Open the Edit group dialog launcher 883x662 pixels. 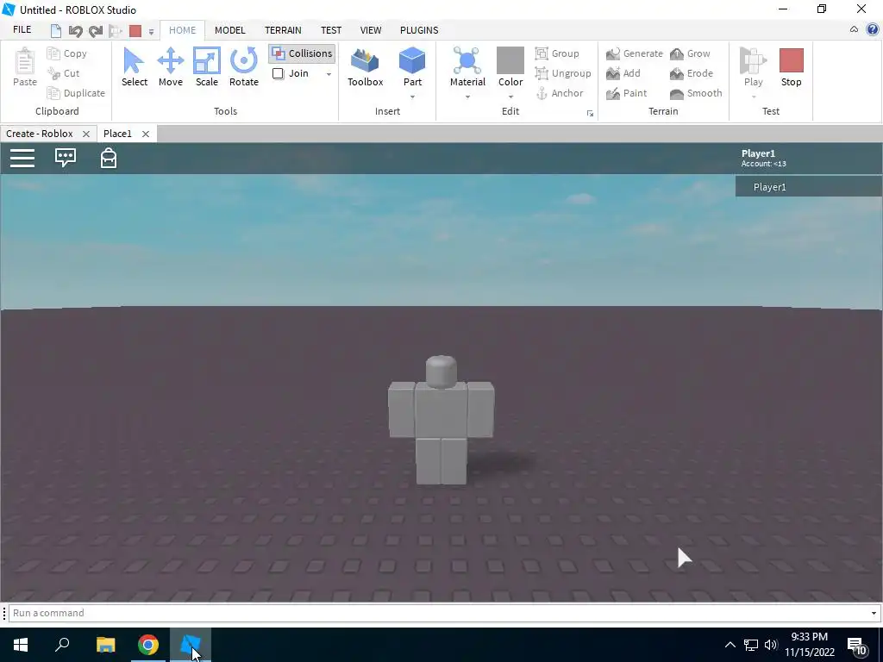tap(590, 114)
